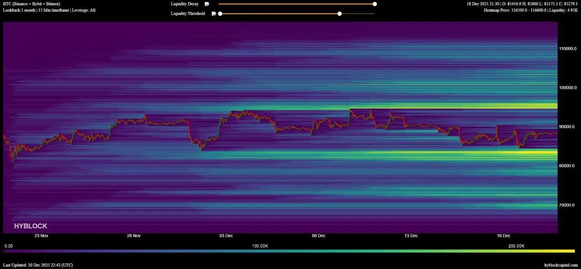Click the 23 Nov date axis label
581x269 pixels.
(41, 236)
